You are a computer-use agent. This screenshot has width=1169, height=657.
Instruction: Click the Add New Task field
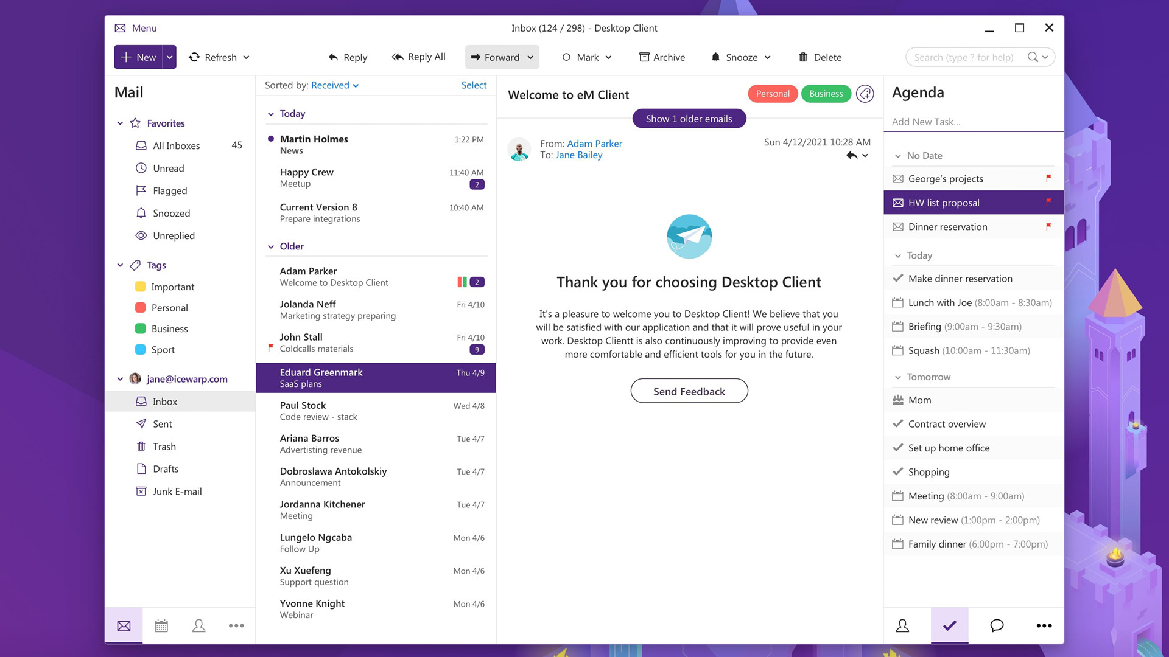pyautogui.click(x=974, y=122)
